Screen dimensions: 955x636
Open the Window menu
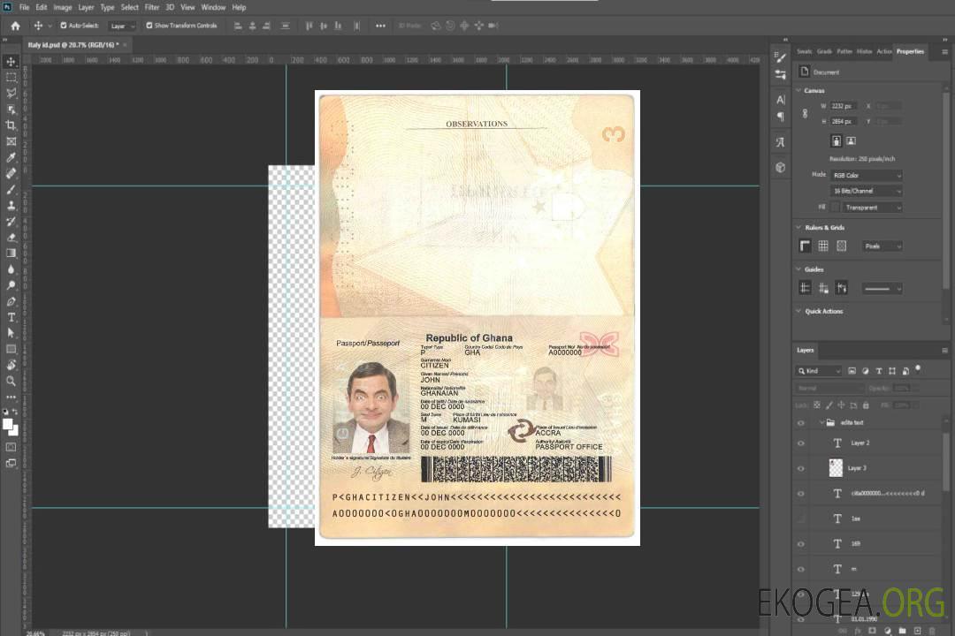click(x=213, y=7)
